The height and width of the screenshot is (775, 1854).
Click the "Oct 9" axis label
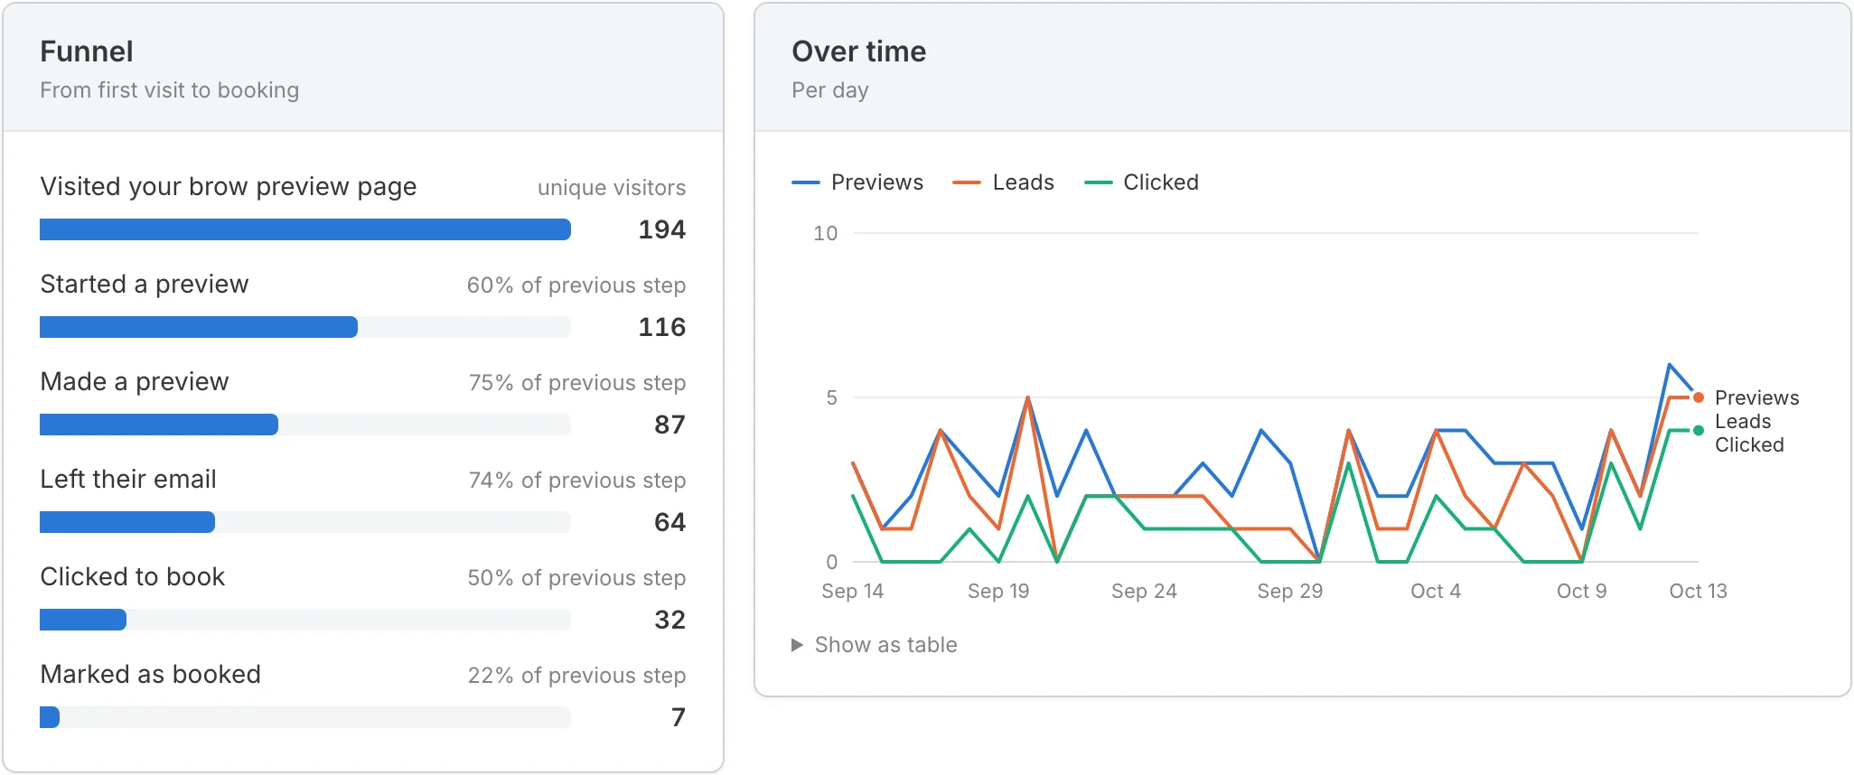[x=1582, y=591]
